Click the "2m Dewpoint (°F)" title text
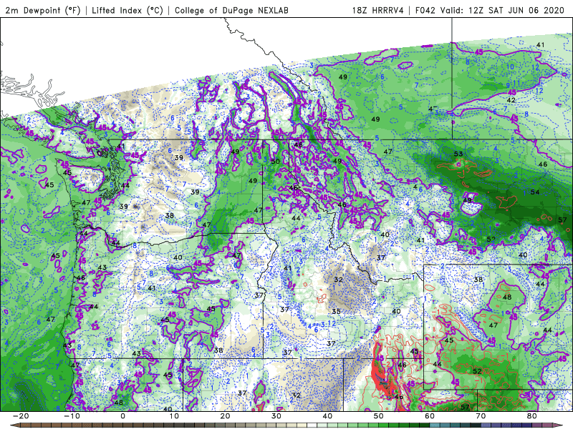The image size is (573, 429). 43,11
